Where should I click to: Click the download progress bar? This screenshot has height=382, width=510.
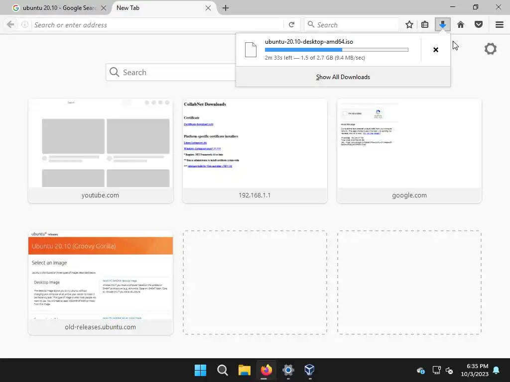tap(336, 50)
